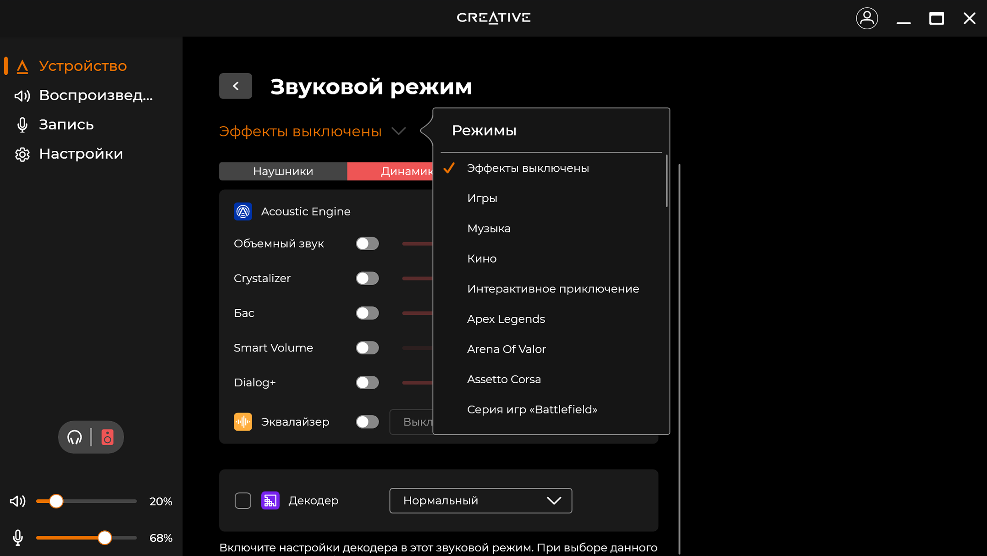Turn on Smart Volume switch
This screenshot has height=556, width=987.
click(x=367, y=348)
